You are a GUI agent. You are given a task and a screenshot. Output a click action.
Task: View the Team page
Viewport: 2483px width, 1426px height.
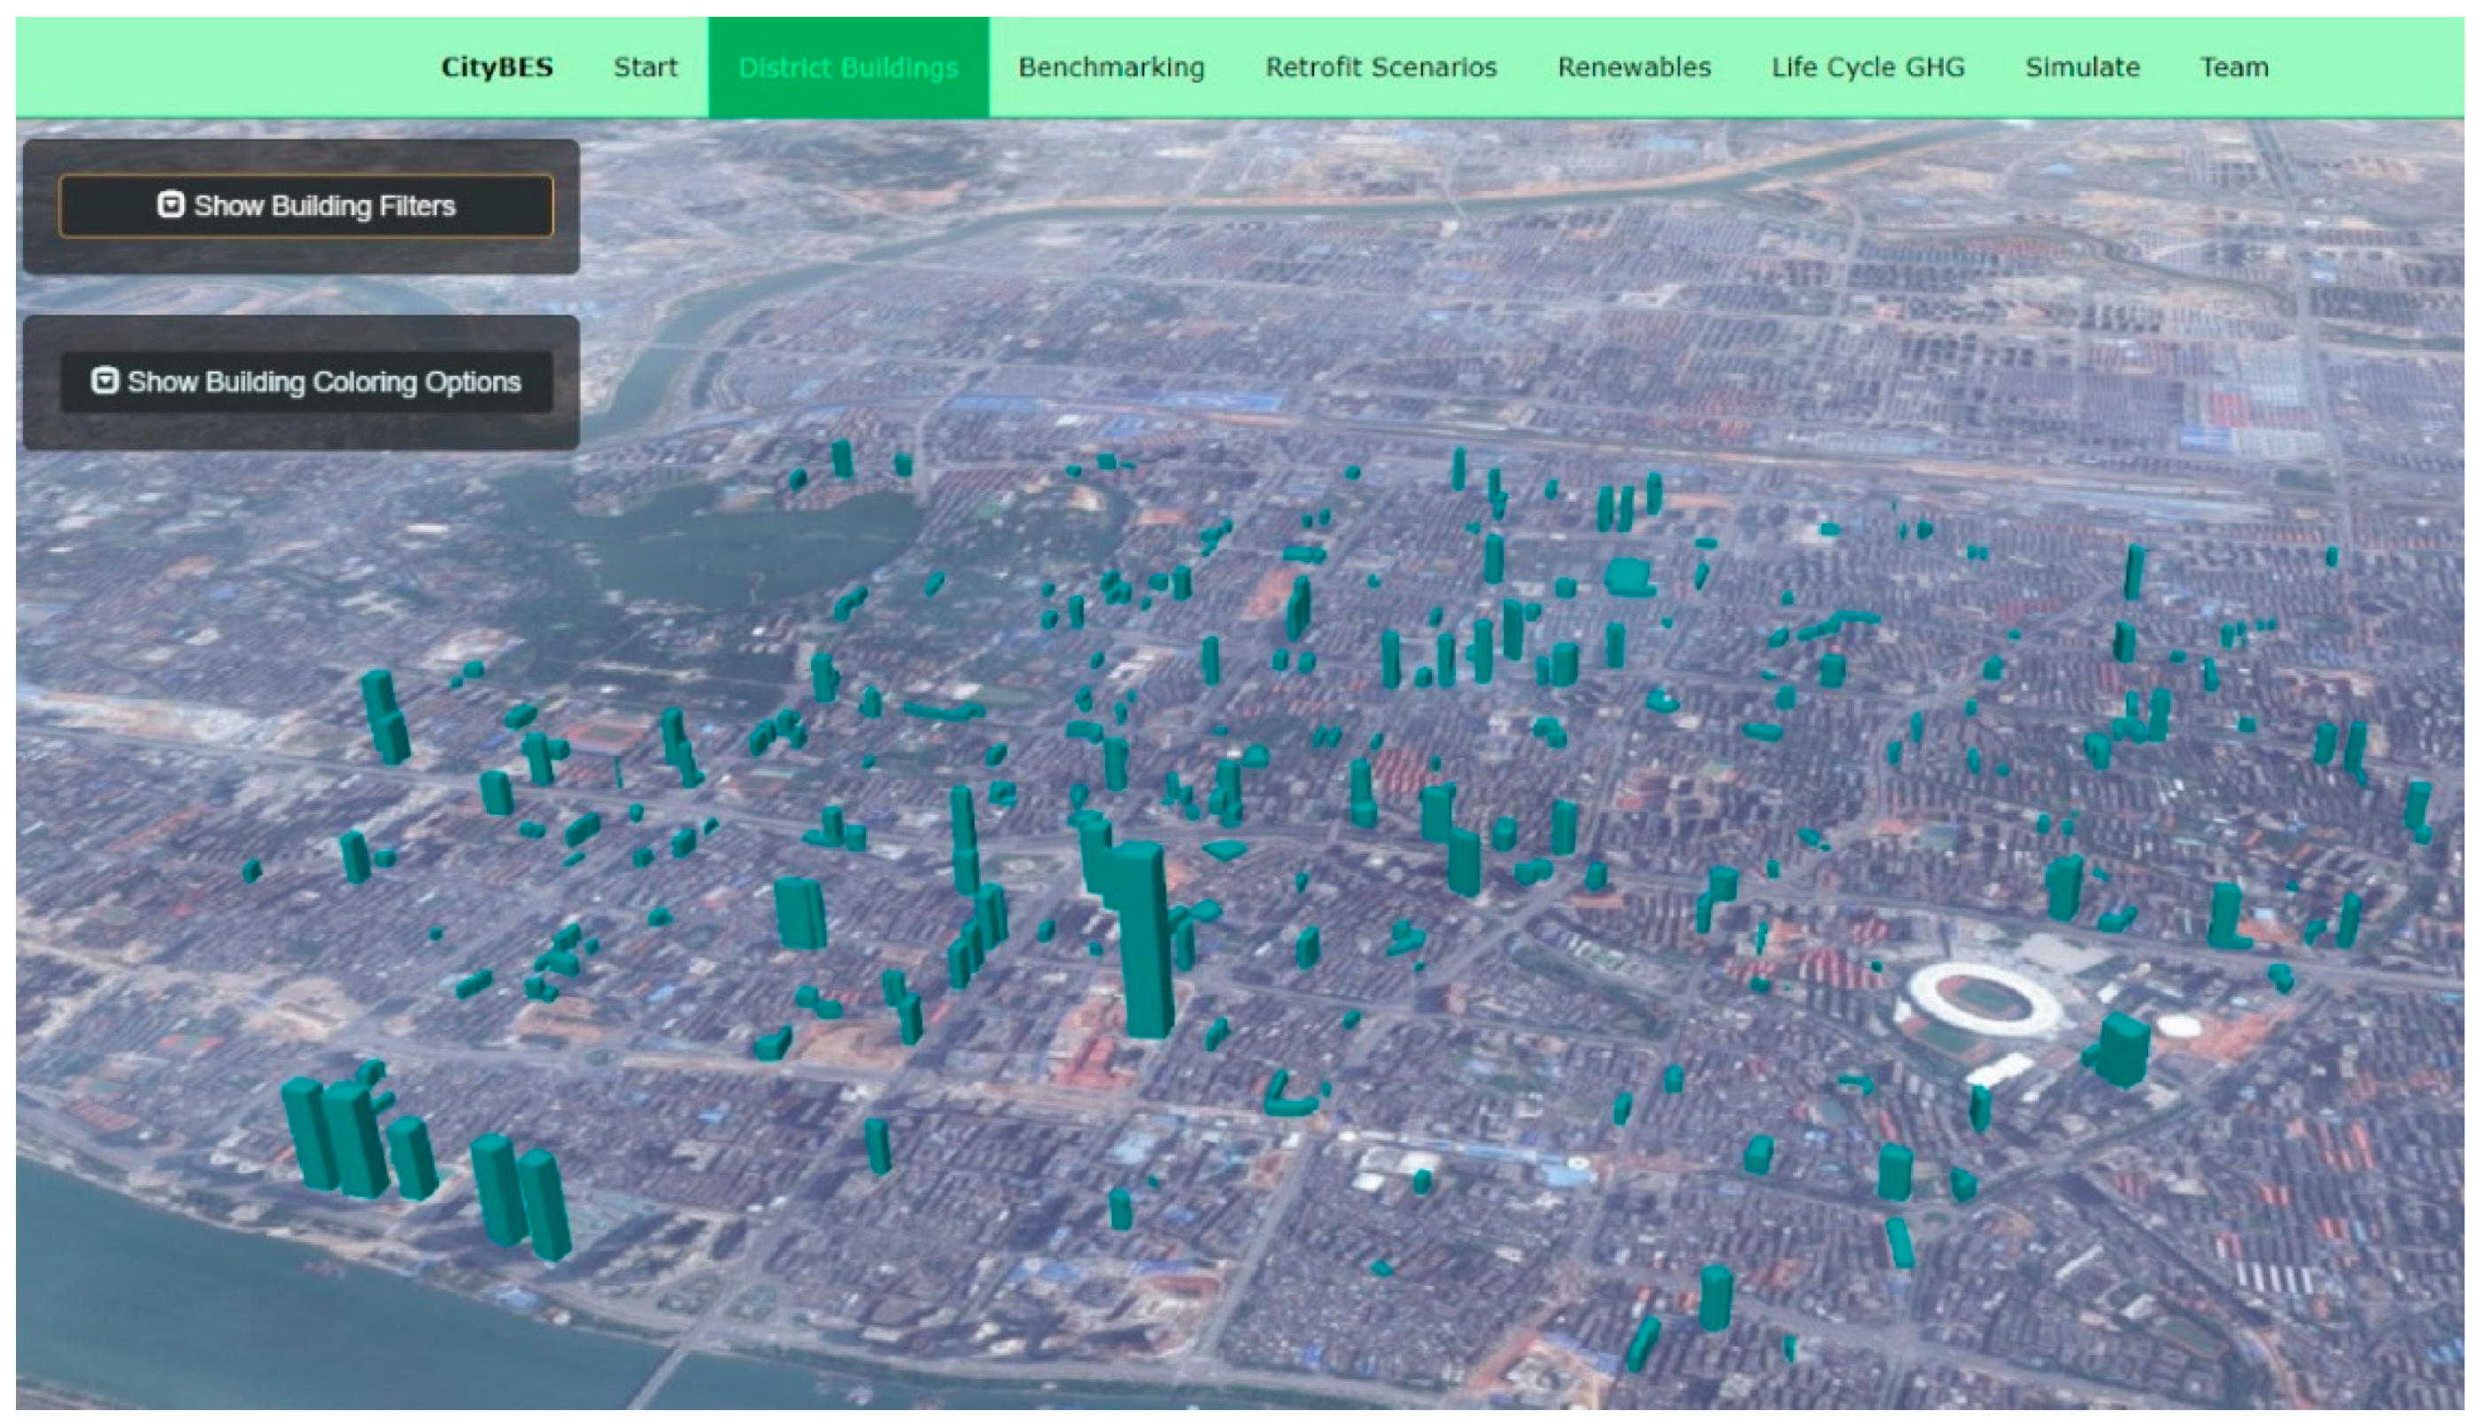point(2233,67)
